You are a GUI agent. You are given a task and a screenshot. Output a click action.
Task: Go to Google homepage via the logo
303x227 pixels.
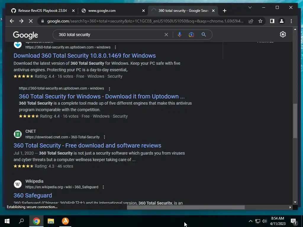(25, 35)
